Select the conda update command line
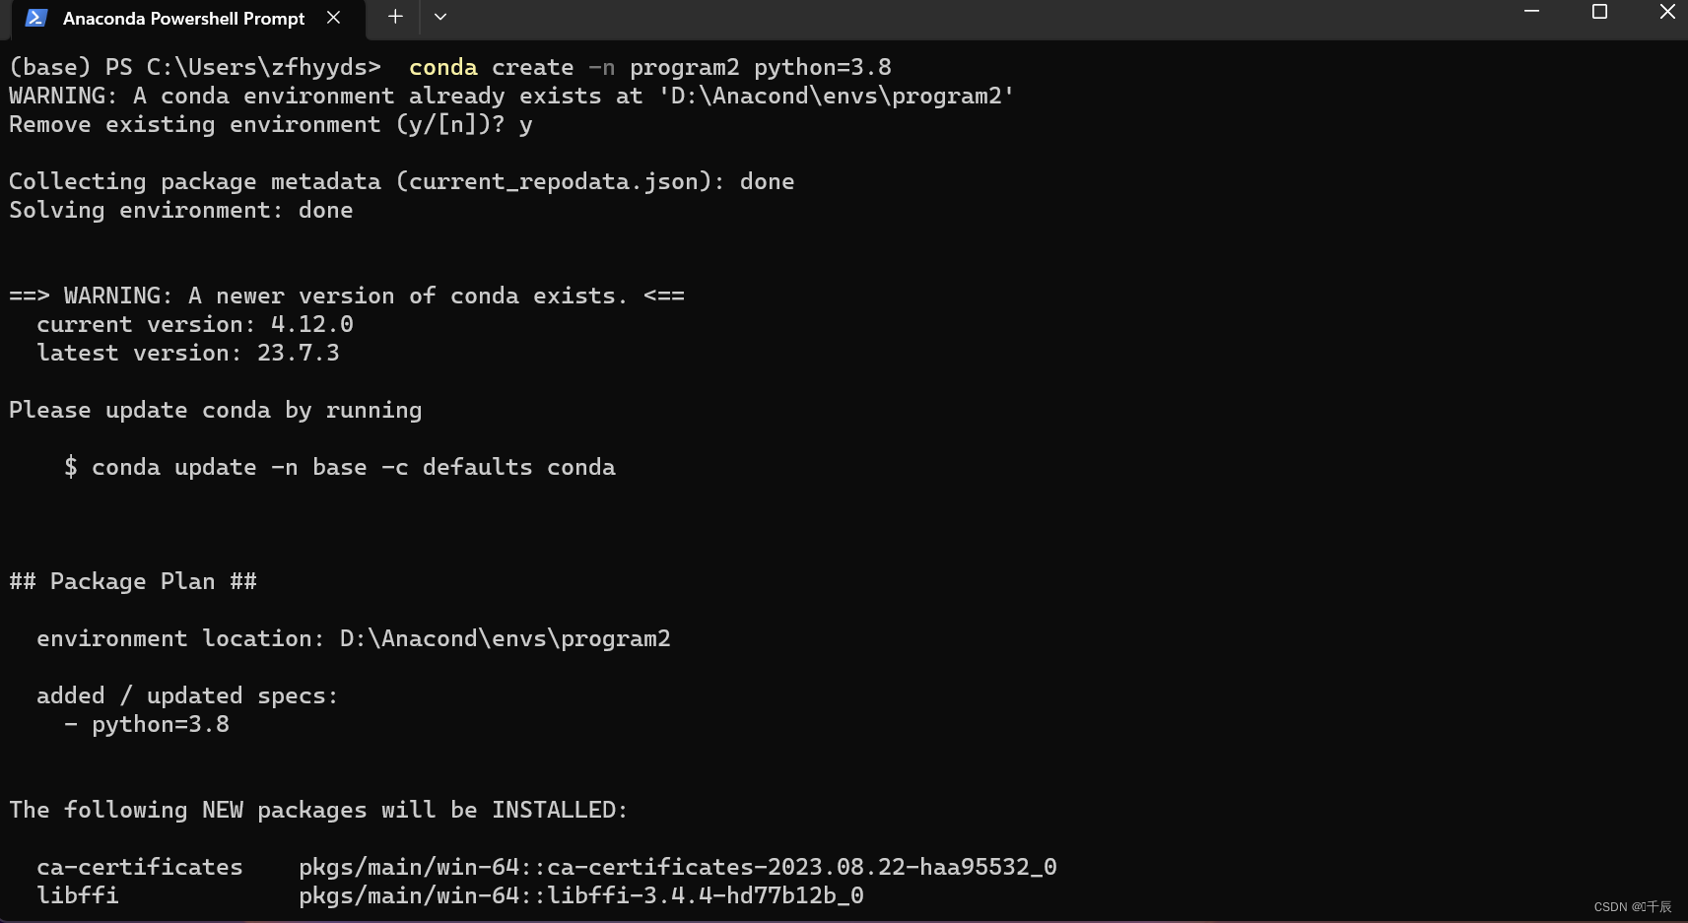This screenshot has height=923, width=1688. (x=340, y=467)
